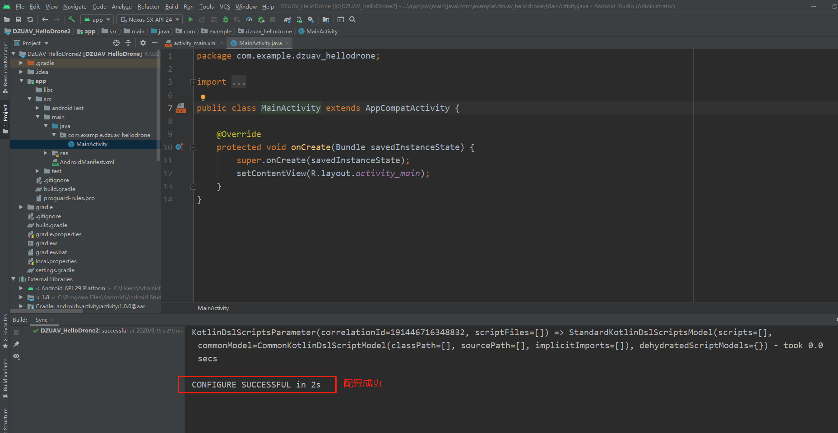Open the Structure side panel
The height and width of the screenshot is (433, 838).
(x=5, y=419)
